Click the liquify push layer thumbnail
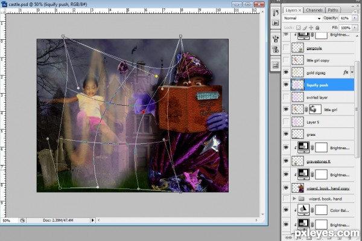Screen dimensions: 362x241 click(x=297, y=85)
